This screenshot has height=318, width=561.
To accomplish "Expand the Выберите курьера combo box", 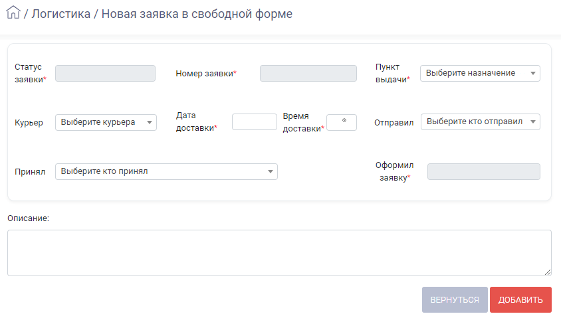I will point(106,123).
